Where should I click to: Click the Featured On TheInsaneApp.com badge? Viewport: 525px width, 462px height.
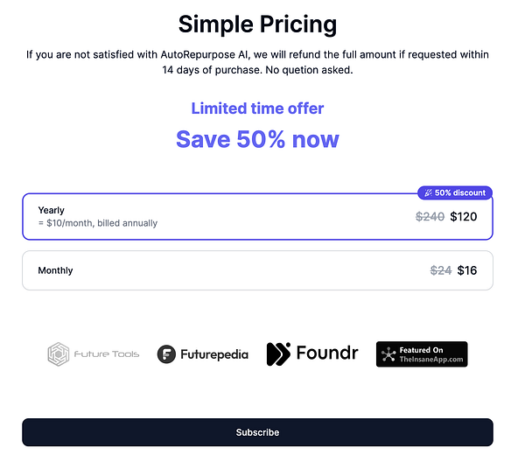point(422,354)
